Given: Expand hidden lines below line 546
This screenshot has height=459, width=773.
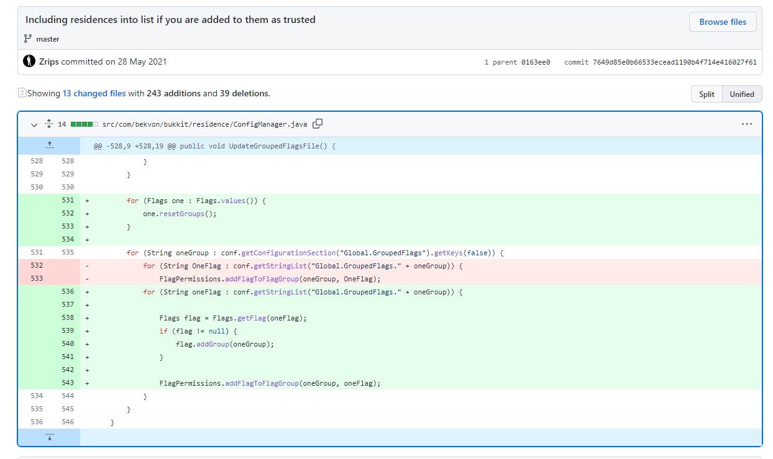Looking at the screenshot, I should tap(49, 437).
